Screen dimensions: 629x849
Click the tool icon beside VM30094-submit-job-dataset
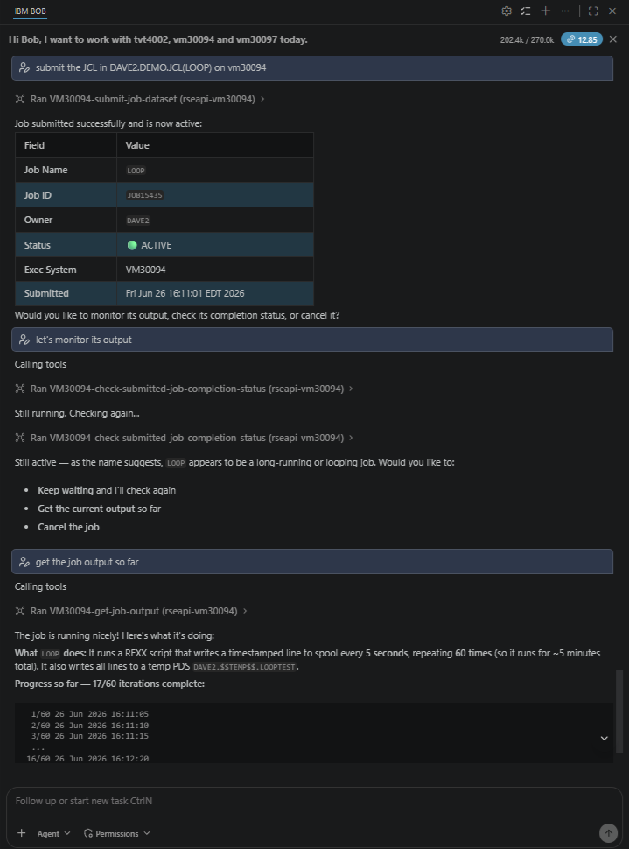20,99
